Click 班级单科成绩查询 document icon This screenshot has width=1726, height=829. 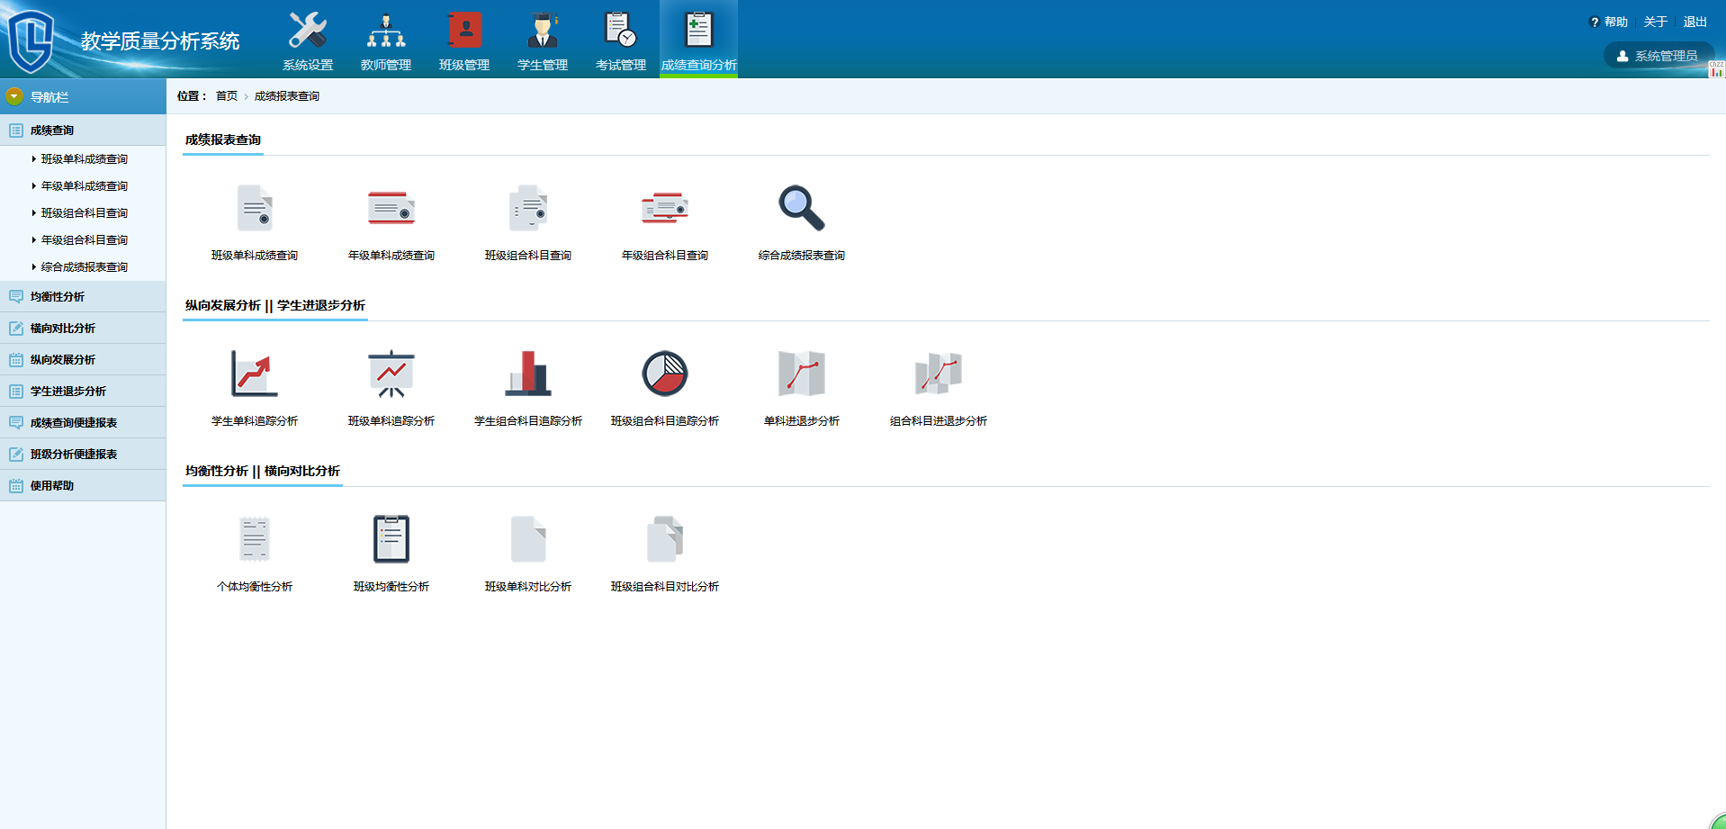click(x=255, y=208)
